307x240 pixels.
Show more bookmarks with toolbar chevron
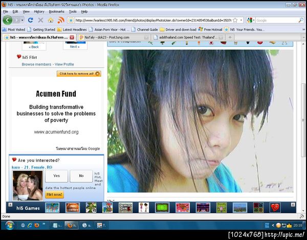pyautogui.click(x=303, y=30)
